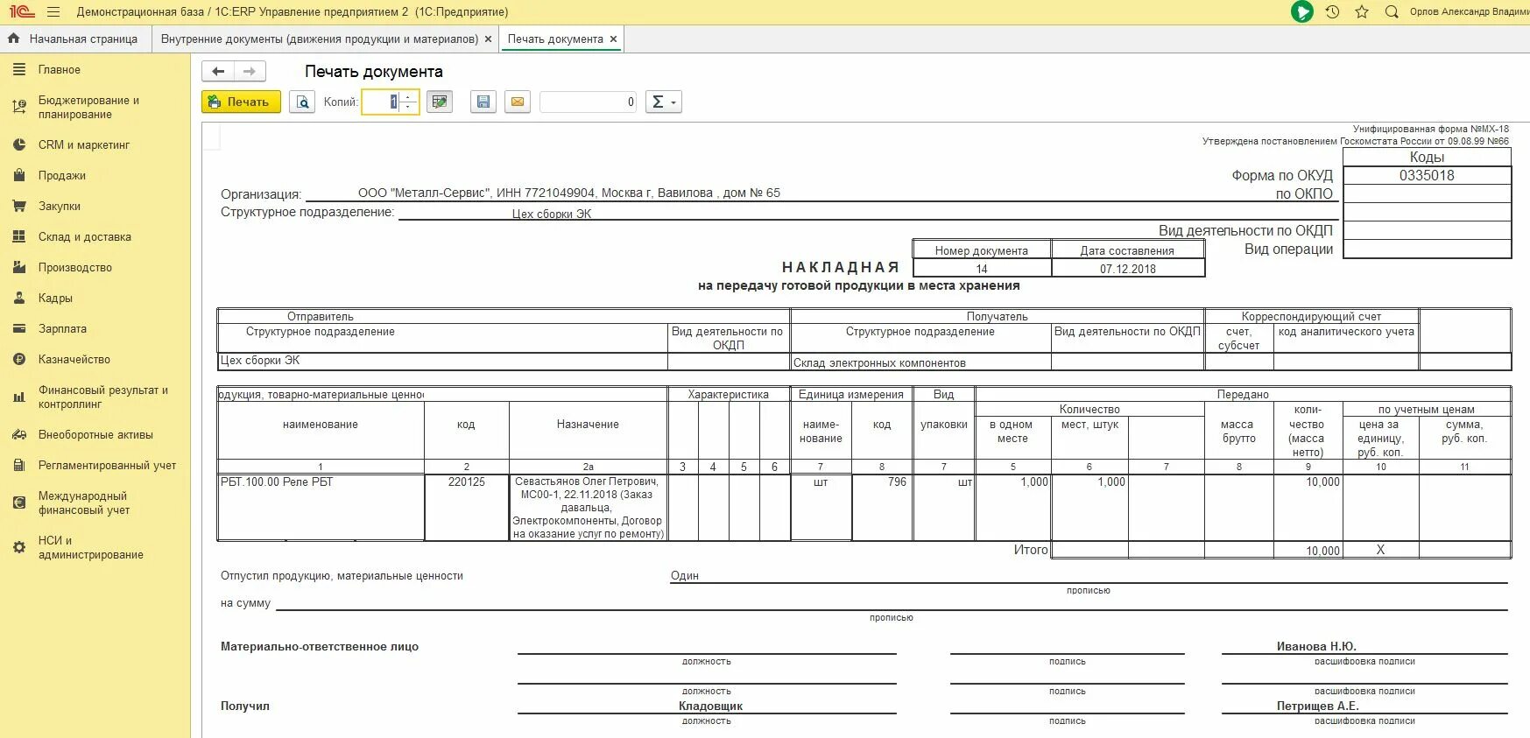
Task: Open history clock icon in title bar
Action: [x=1332, y=12]
